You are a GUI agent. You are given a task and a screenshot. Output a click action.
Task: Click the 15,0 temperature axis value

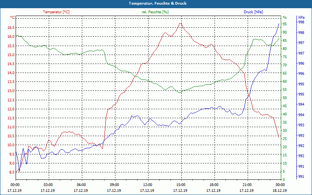(11, 55)
